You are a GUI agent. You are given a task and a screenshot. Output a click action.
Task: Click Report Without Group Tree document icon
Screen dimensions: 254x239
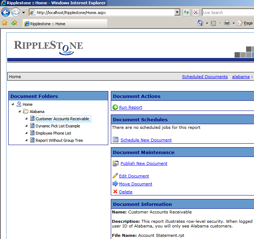pyautogui.click(x=32, y=140)
